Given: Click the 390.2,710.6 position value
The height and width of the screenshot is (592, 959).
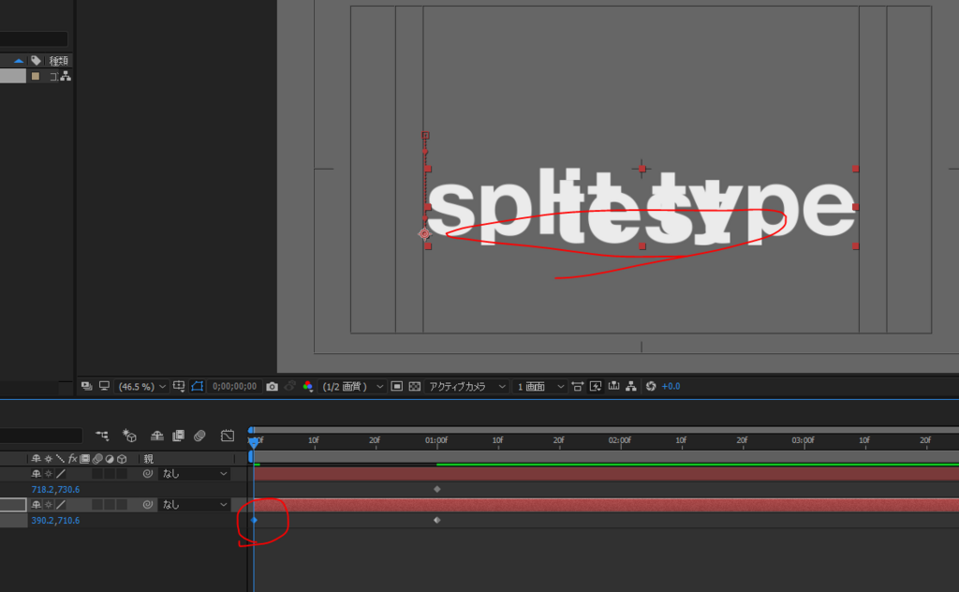Looking at the screenshot, I should (55, 521).
